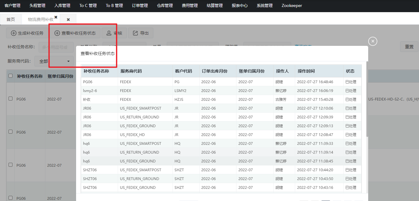Tick the checkbox for the US-FEDEX-HD-S2-C row
Screen dimensions: 419x201
tap(11, 99)
